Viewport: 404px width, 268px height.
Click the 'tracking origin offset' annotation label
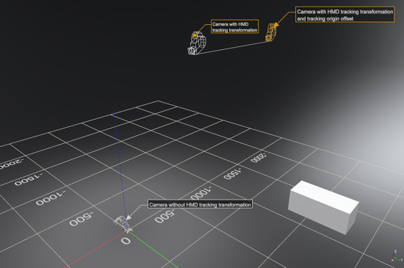345,15
